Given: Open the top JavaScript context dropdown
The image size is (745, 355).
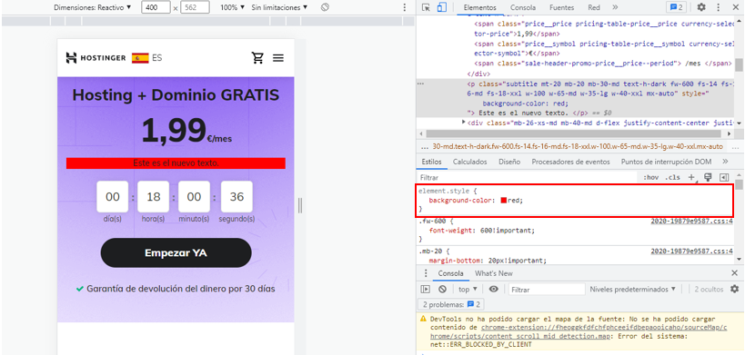Looking at the screenshot, I should click(x=468, y=289).
